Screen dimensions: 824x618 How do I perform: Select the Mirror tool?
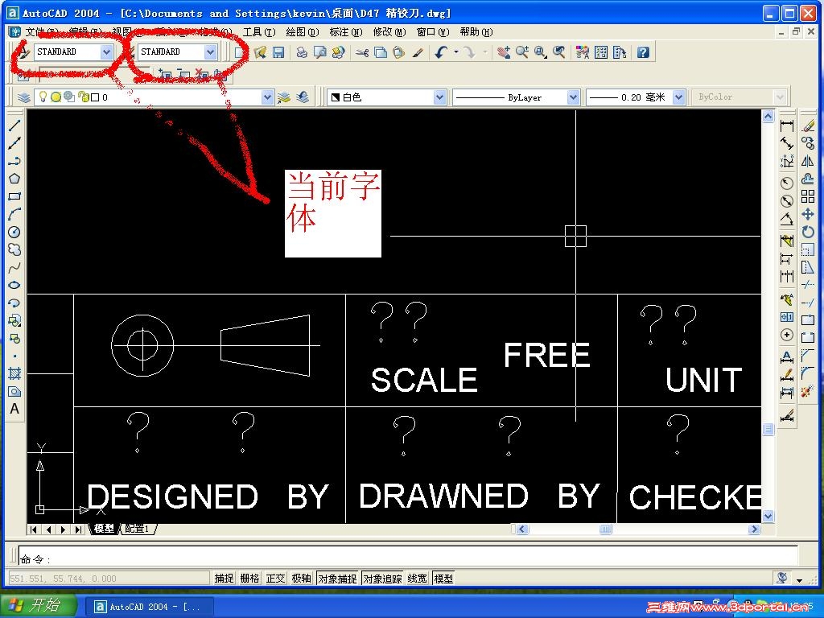tap(808, 161)
